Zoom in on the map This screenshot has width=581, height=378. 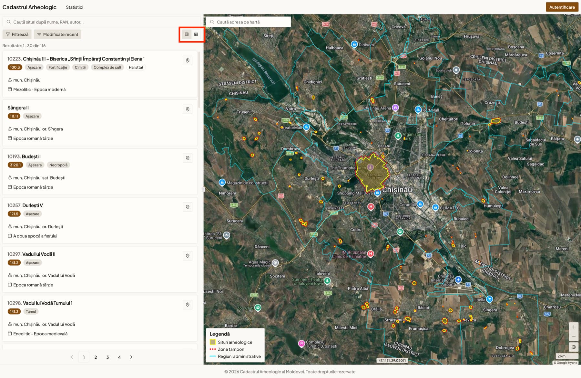click(574, 327)
